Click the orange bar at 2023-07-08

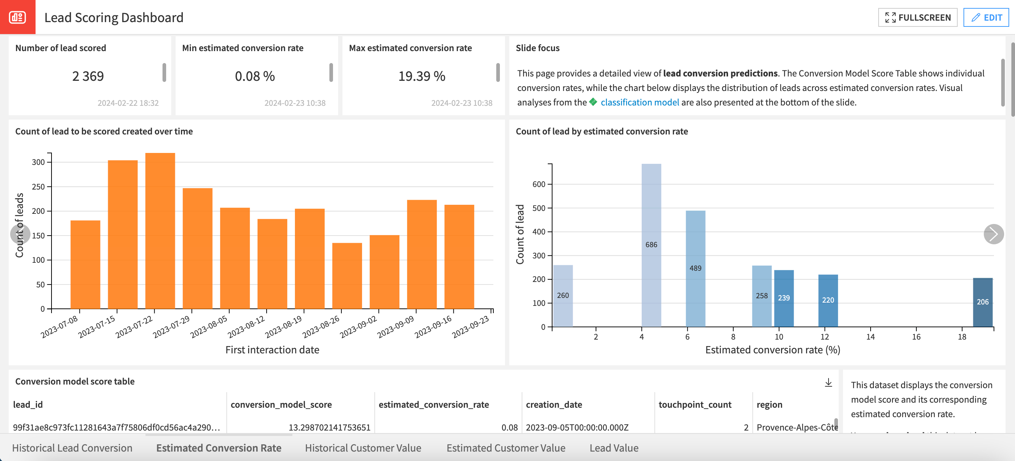[x=85, y=265]
